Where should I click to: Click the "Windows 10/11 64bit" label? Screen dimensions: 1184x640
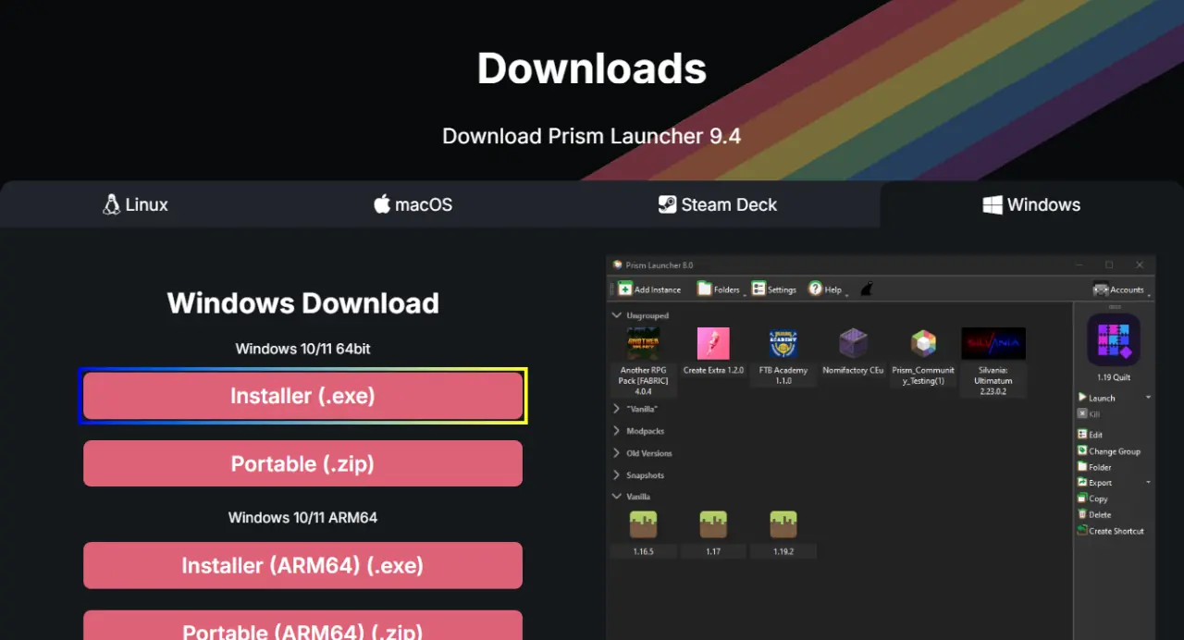pos(302,349)
